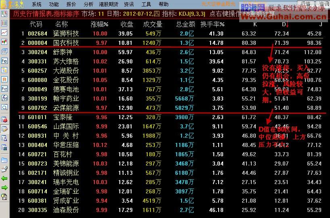Image resolution: width=330 pixels, height=218 pixels.
Task: Sort by the 名称 column header
Action: (x=61, y=25)
